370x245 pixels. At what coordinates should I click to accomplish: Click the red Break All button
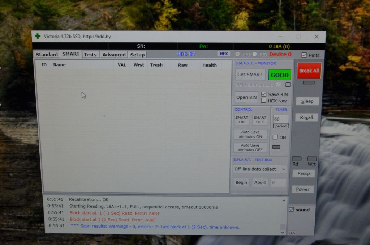[x=309, y=71]
